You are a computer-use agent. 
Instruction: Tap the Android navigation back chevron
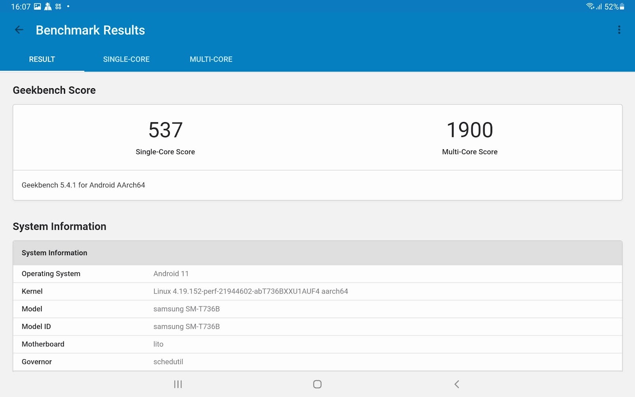457,384
